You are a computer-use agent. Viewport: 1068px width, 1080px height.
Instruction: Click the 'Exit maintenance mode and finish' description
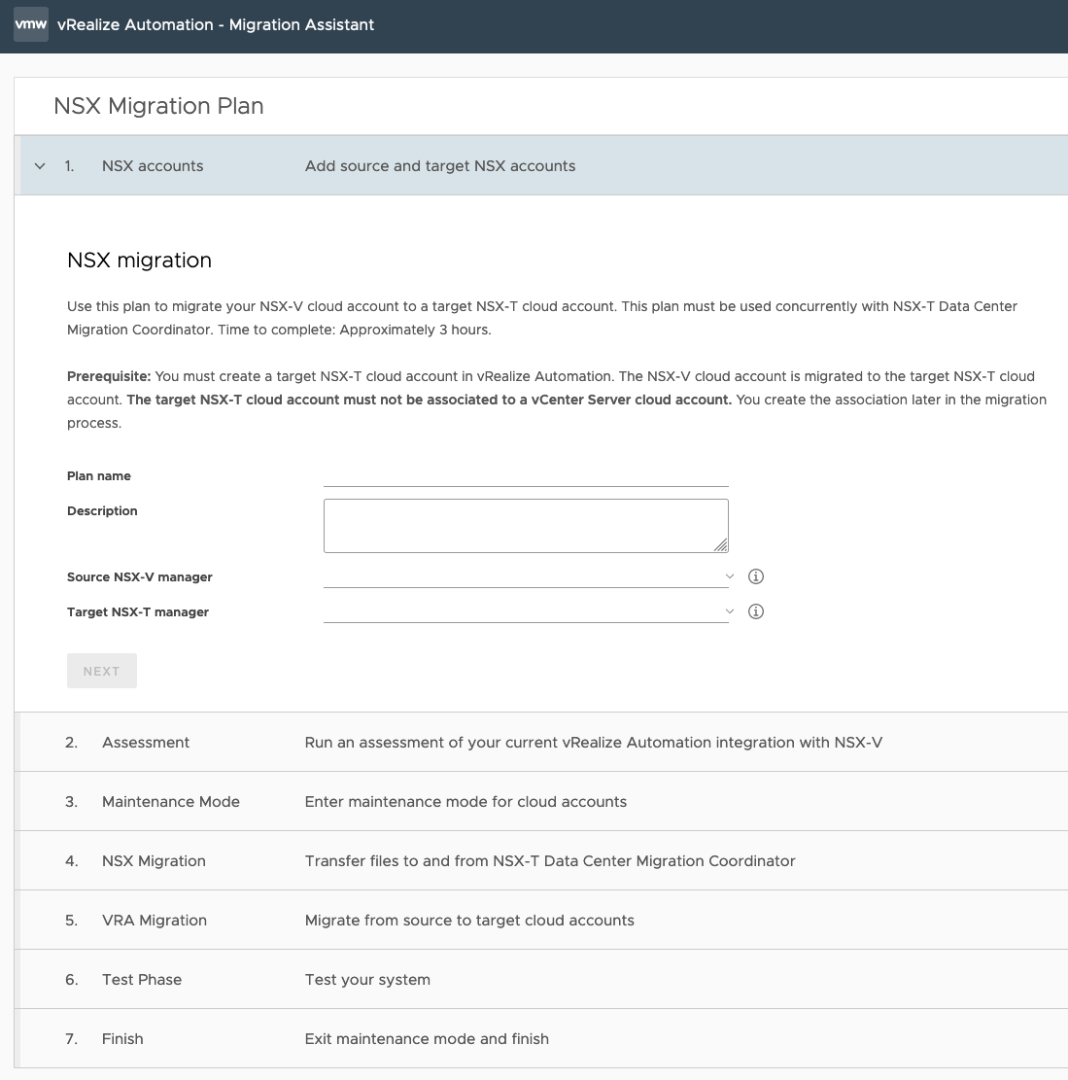(427, 1039)
